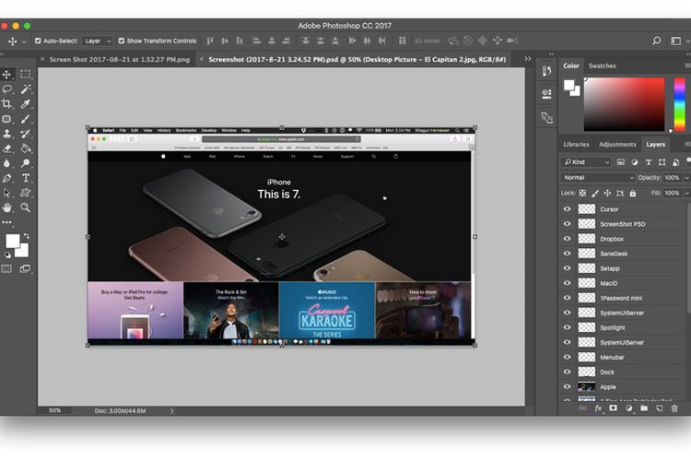Screen dimensions: 691x461
Task: Select the Rectangular Marquee tool
Action: [x=26, y=74]
